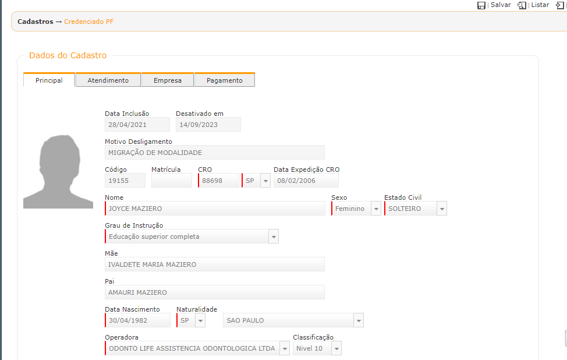Click the Listar magnifier icon
Viewport: 567px width, 360px height.
[522, 5]
